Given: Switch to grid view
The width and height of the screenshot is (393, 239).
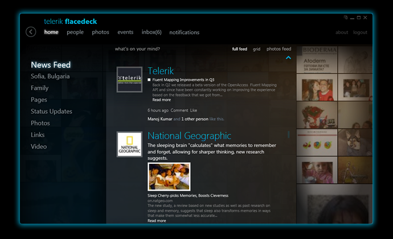Looking at the screenshot, I should (x=256, y=49).
